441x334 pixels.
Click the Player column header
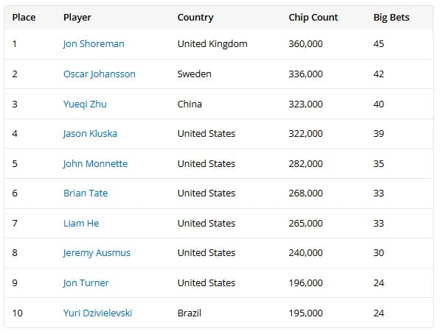pyautogui.click(x=77, y=18)
